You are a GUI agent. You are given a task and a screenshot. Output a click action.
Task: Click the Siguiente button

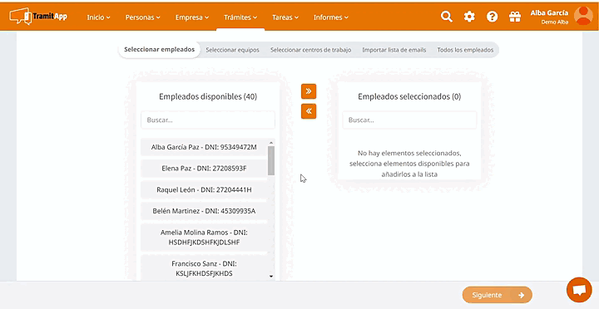pos(497,295)
